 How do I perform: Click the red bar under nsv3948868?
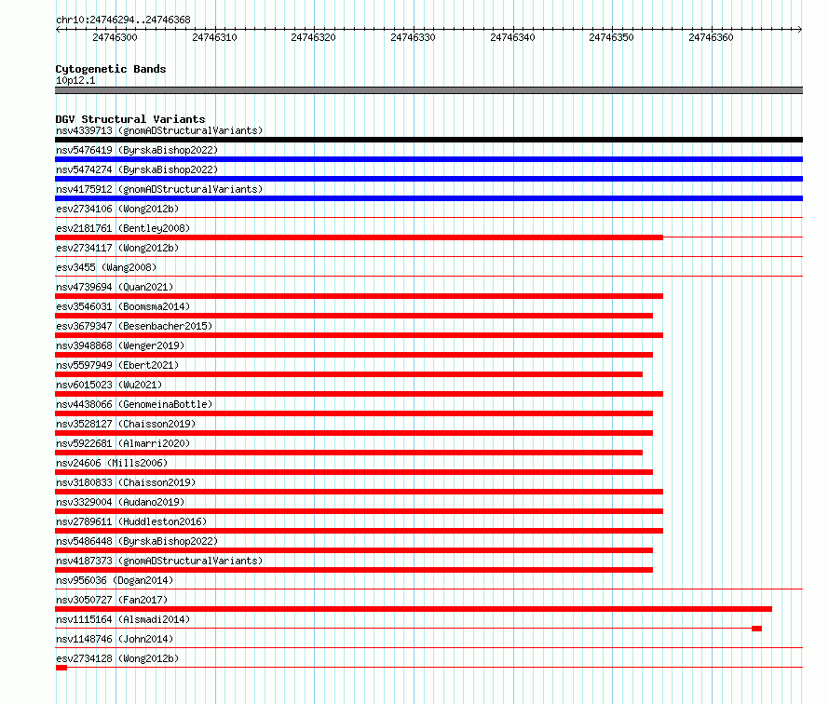[354, 355]
